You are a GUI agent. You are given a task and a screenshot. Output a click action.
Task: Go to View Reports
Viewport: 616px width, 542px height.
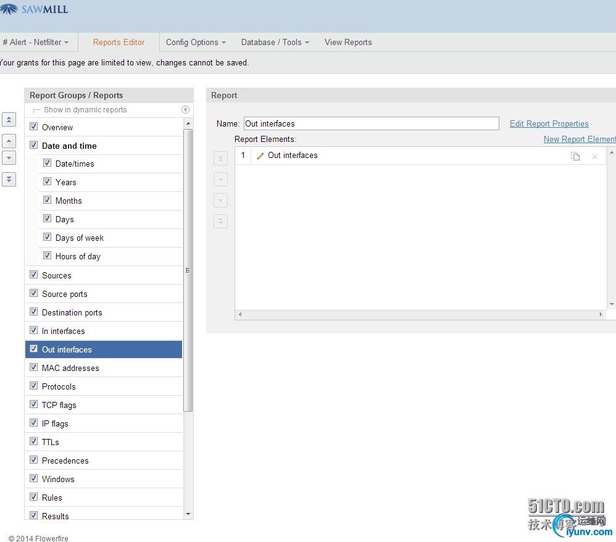click(x=348, y=42)
